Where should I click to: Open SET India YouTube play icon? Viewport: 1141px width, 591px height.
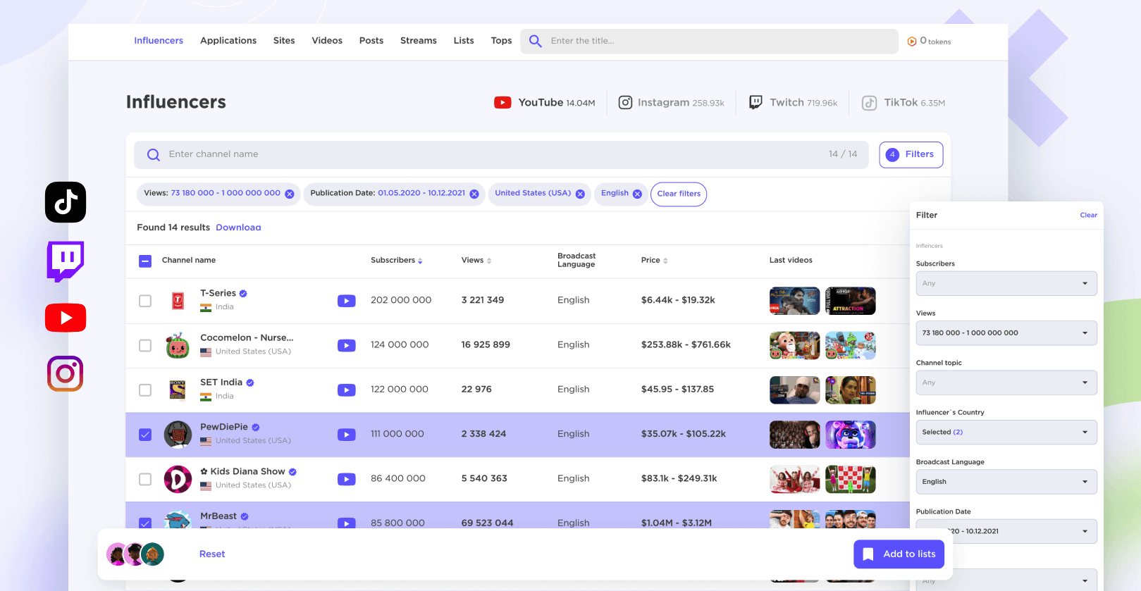pos(347,390)
